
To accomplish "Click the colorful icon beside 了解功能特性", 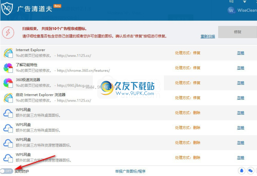I will (8, 68).
